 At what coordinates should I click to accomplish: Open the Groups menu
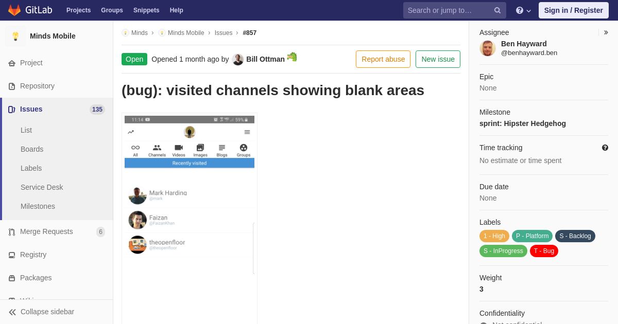click(x=112, y=10)
